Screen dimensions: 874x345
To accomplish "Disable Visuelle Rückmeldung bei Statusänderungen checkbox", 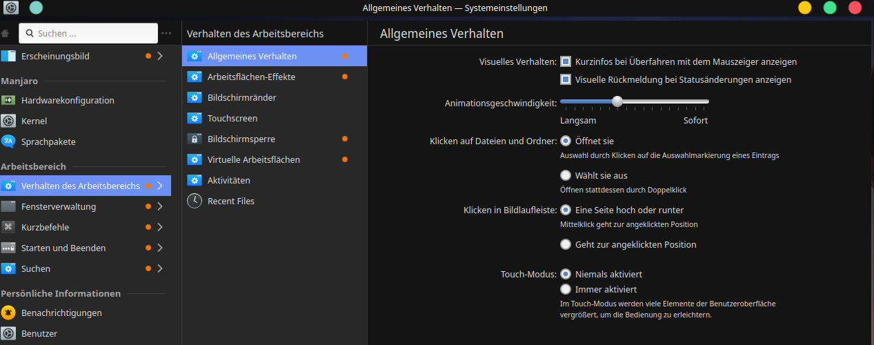I will [x=566, y=80].
